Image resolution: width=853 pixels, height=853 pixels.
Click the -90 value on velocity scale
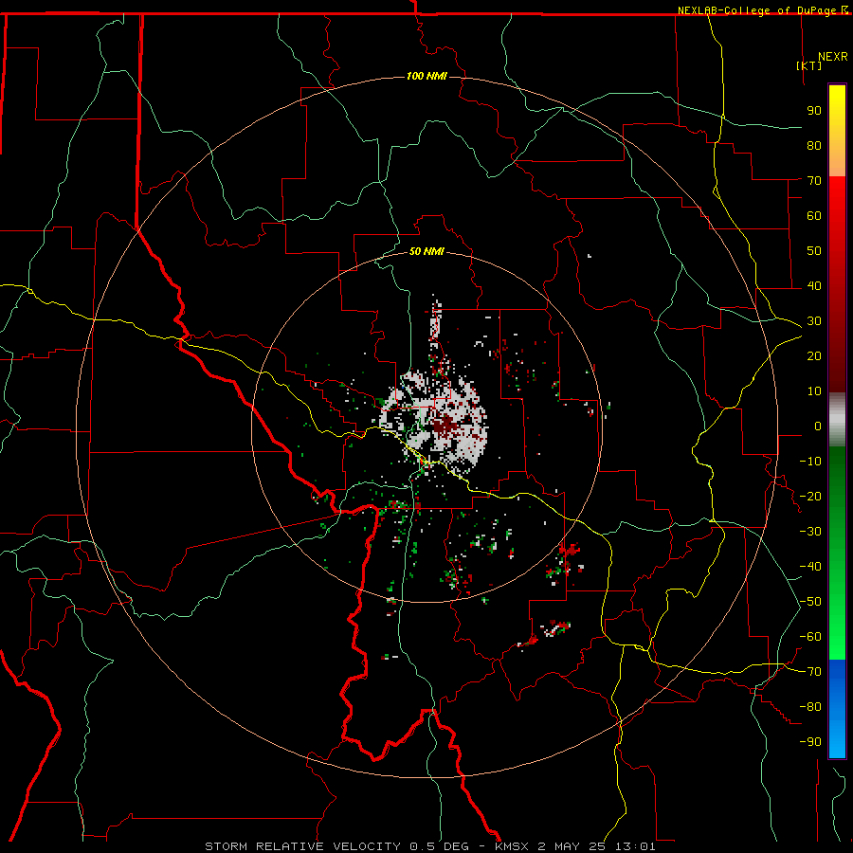point(810,742)
